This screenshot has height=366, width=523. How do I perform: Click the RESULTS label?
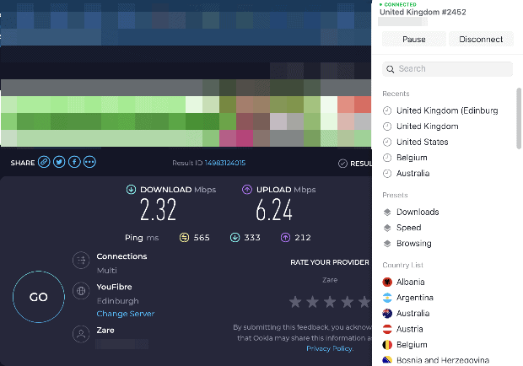coord(360,164)
